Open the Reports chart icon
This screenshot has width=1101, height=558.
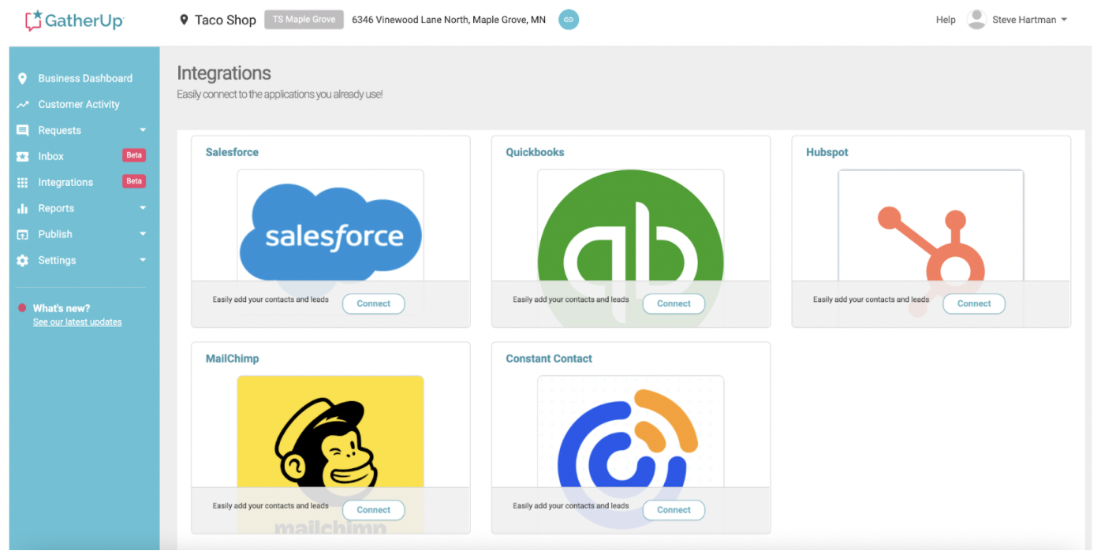pyautogui.click(x=22, y=207)
